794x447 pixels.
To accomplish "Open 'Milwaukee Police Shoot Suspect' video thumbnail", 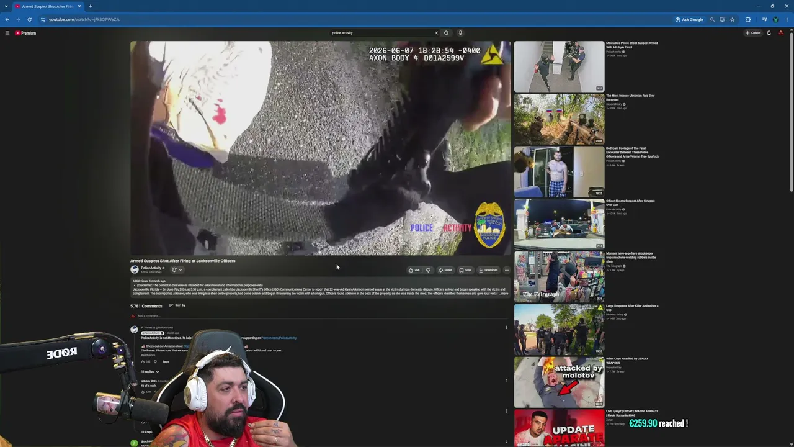I will (x=559, y=66).
